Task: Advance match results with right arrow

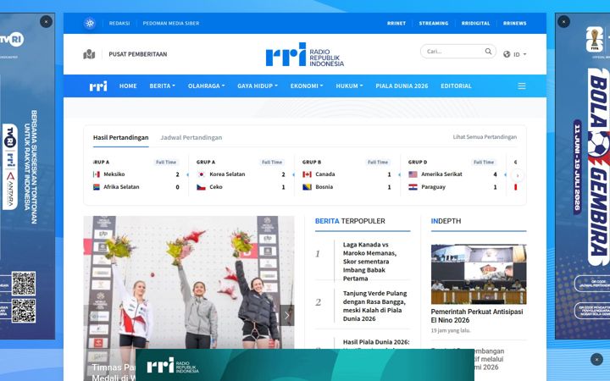Action: [518, 176]
